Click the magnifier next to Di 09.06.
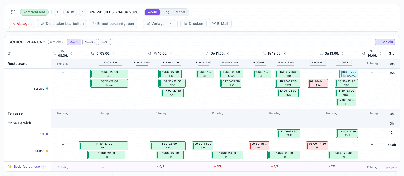The image size is (404, 176). coord(93,53)
